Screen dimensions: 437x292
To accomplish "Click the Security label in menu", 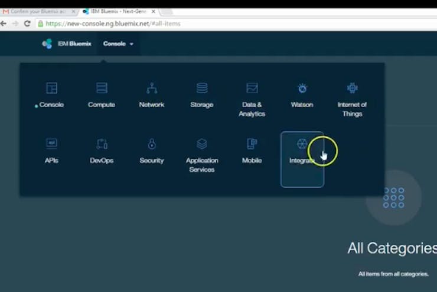I will (x=152, y=161).
